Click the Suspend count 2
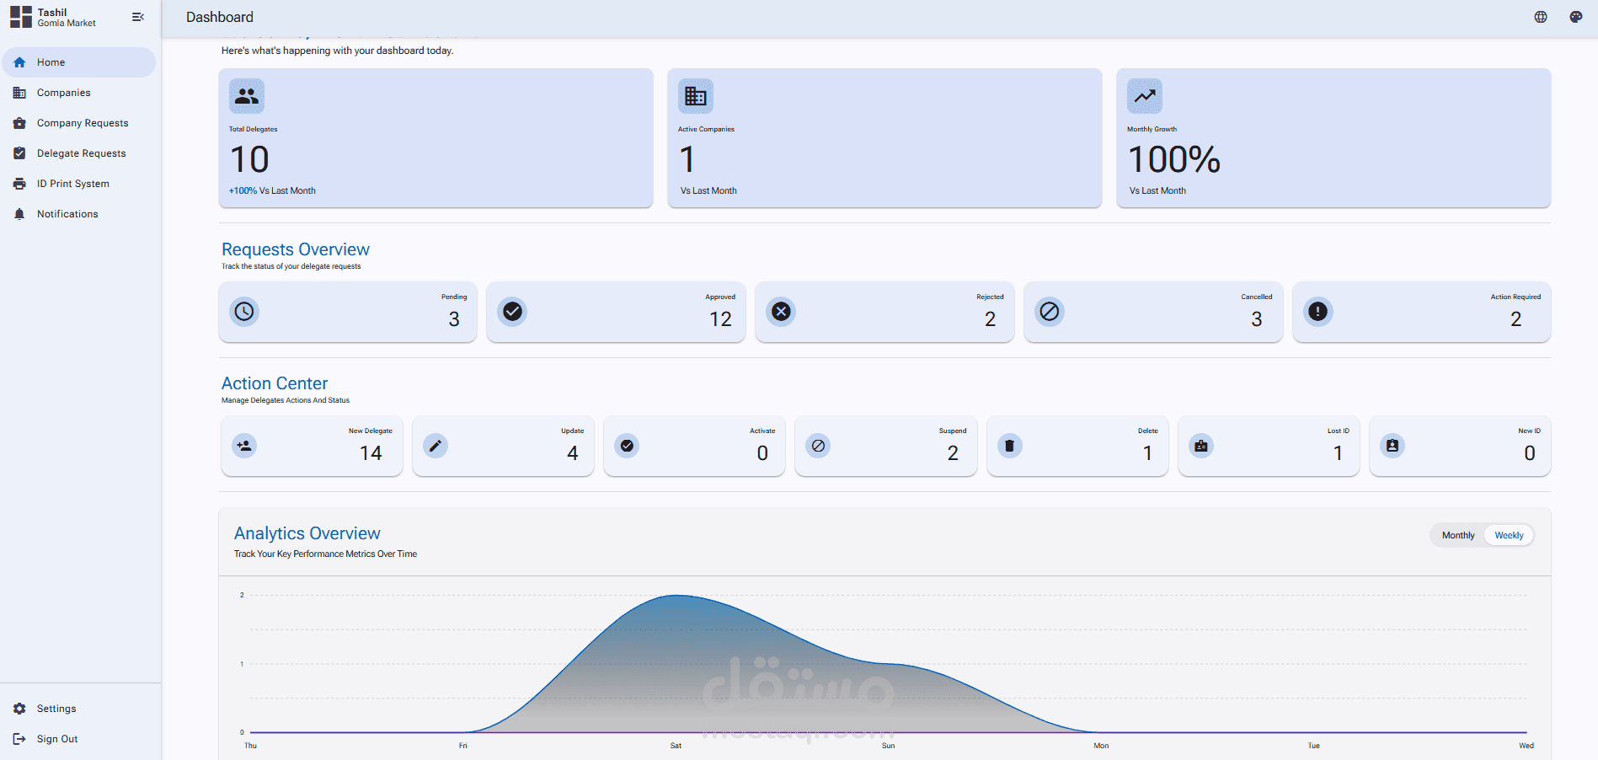This screenshot has height=760, width=1598. tap(953, 453)
